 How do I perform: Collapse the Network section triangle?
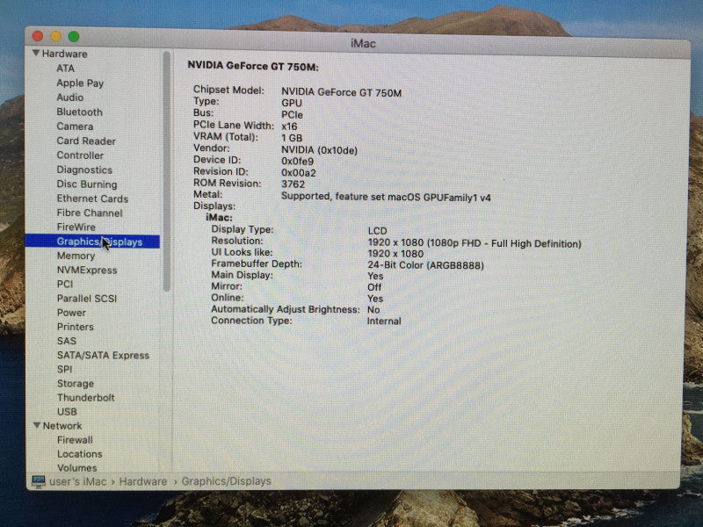[37, 425]
